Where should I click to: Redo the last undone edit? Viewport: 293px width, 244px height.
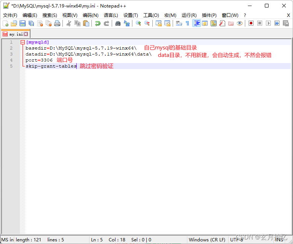coord(106,23)
